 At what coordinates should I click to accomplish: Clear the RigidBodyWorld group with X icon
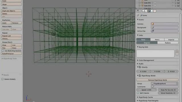[177, 83]
